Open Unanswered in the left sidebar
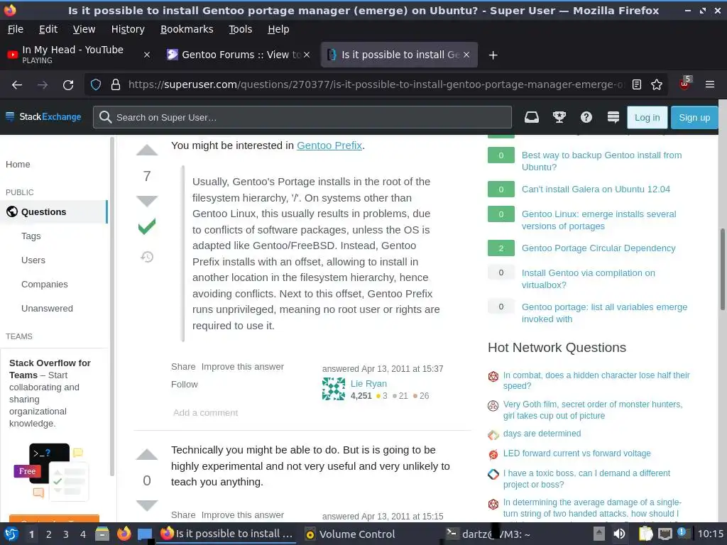 tap(47, 308)
